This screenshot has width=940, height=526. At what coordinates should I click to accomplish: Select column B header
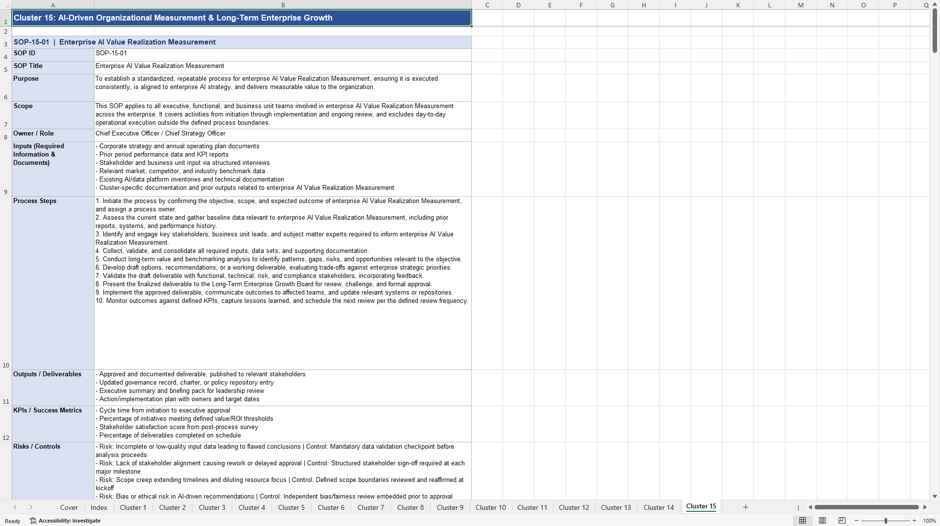(x=283, y=5)
